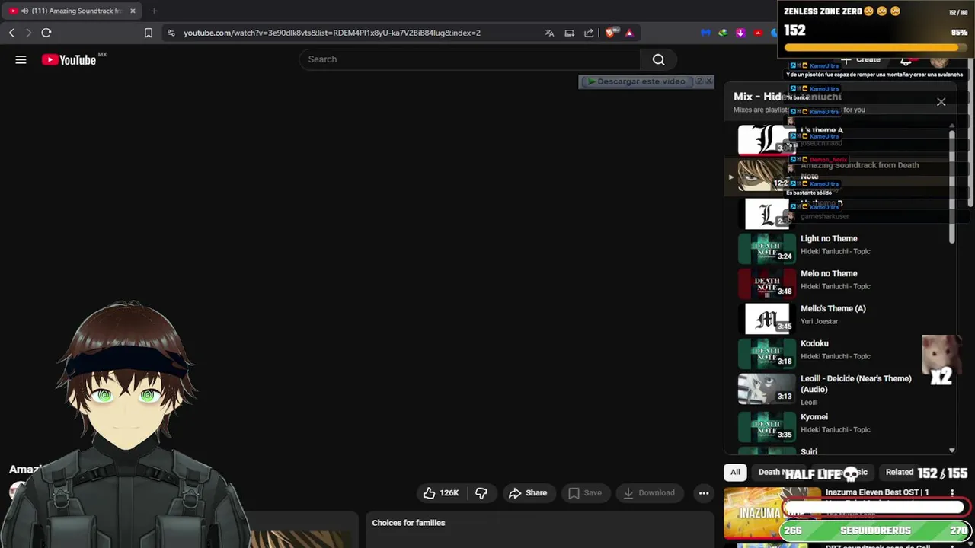Bookmark this page in the address bar
Image resolution: width=975 pixels, height=548 pixels.
click(149, 33)
